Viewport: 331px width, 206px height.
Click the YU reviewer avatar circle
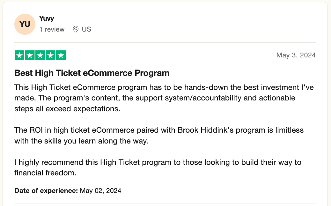pos(25,24)
